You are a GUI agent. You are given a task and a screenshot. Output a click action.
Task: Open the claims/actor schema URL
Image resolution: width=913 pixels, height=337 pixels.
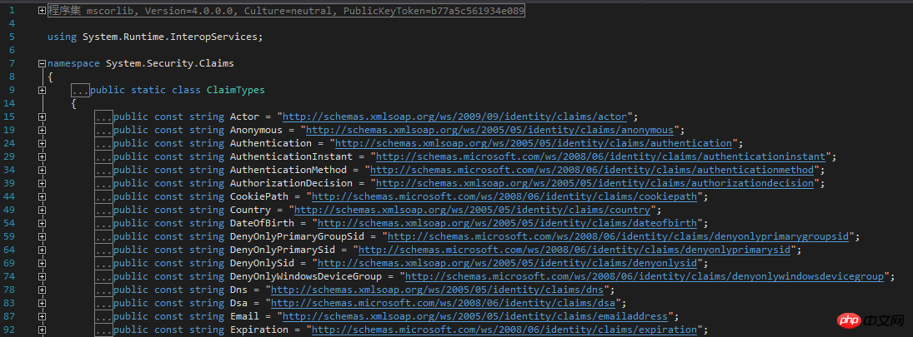[454, 116]
